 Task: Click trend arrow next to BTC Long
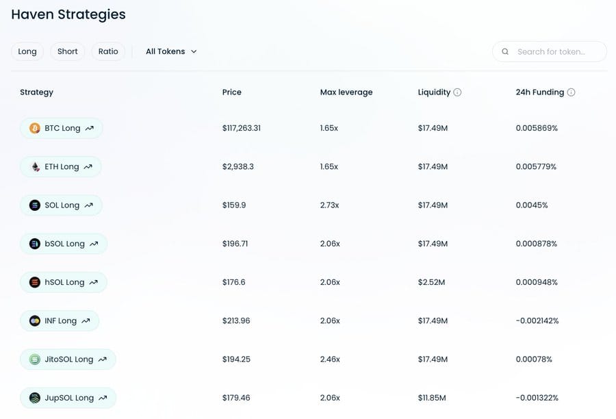[x=90, y=128]
